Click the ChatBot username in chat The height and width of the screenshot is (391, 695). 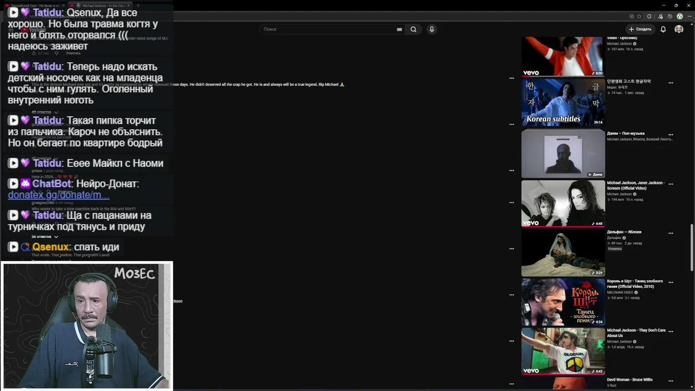point(50,184)
